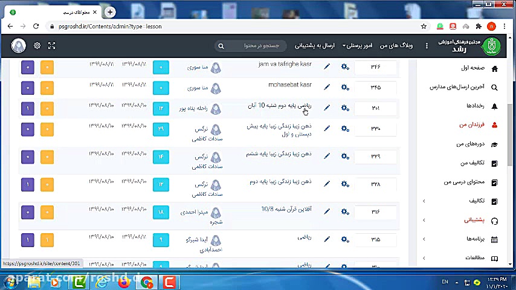Open settings gear for row 330
Viewport: 516px width, 290px height.
click(345, 129)
